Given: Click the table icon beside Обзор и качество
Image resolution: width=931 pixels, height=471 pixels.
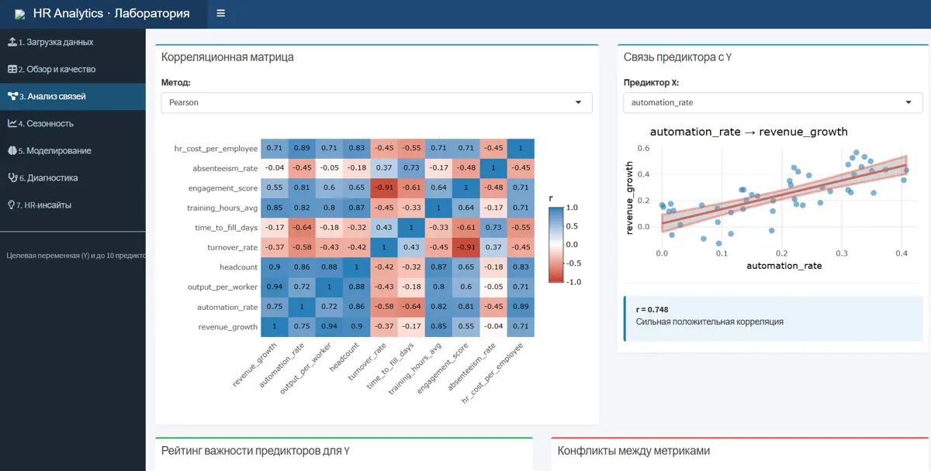Looking at the screenshot, I should point(12,69).
